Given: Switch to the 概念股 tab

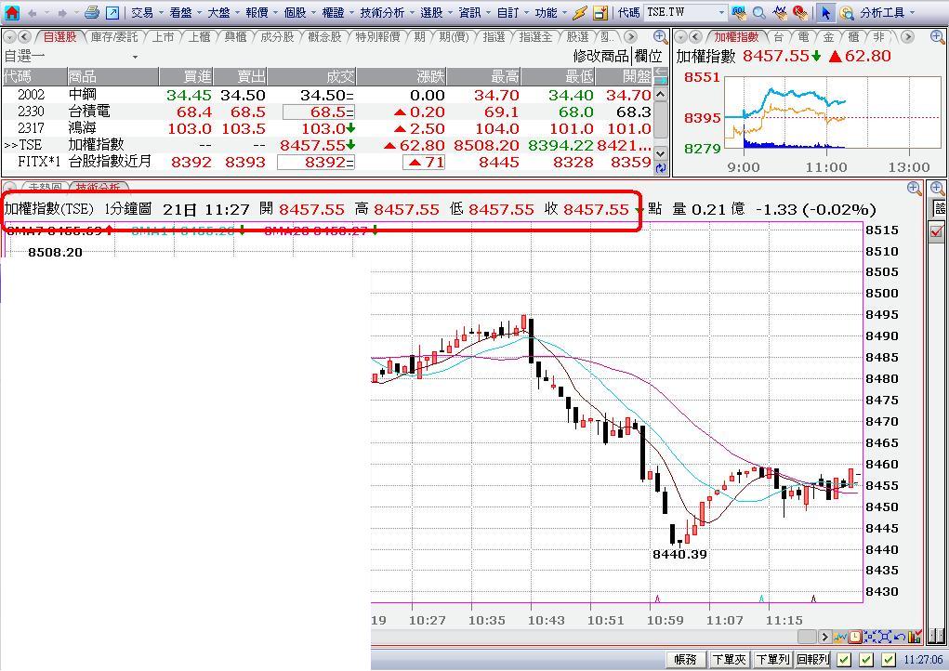Looking at the screenshot, I should [325, 37].
